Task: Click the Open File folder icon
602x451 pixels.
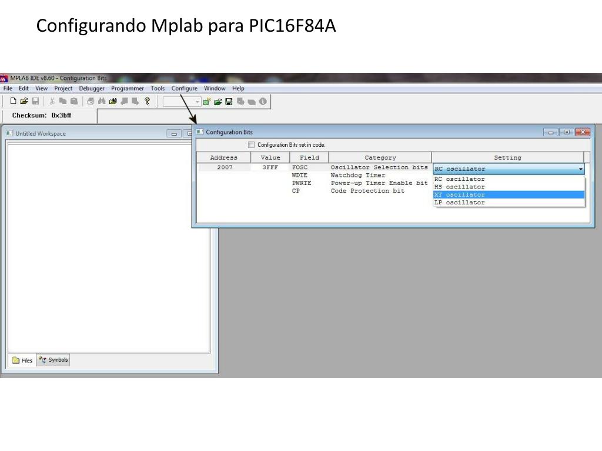Action: point(24,101)
